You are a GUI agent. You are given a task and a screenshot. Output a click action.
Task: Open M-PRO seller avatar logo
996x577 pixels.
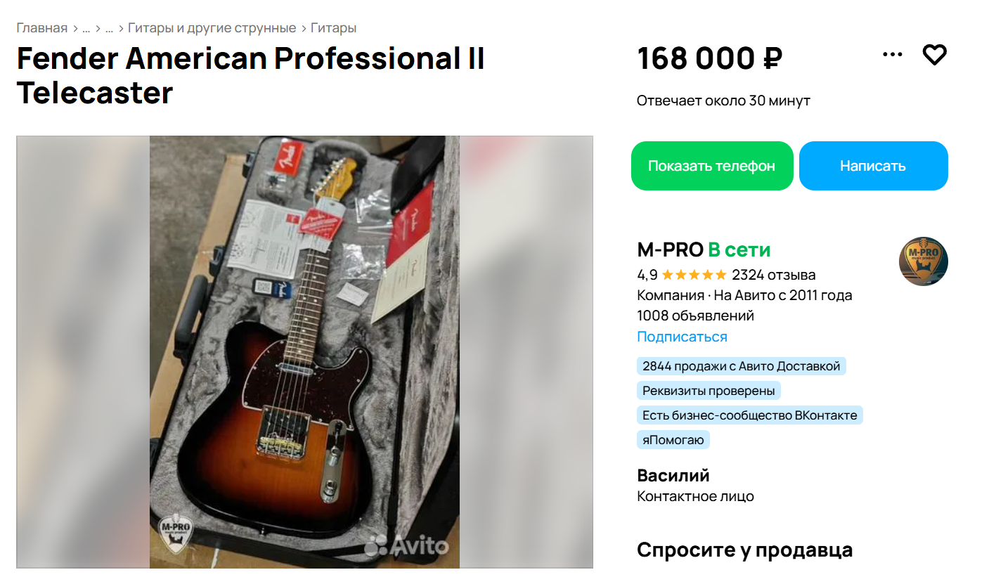tap(923, 261)
